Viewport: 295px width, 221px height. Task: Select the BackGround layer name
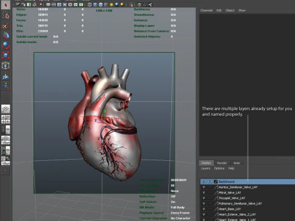tap(226, 182)
